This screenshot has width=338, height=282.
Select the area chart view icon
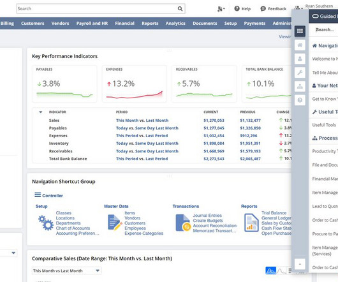click(x=270, y=271)
